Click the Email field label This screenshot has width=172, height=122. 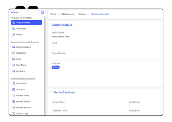tap(54, 43)
